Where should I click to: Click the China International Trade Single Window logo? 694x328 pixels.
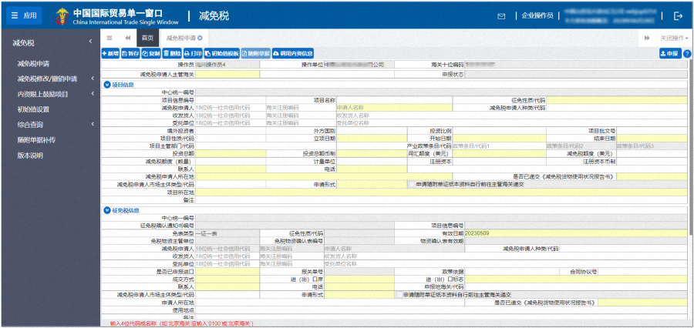pyautogui.click(x=118, y=16)
